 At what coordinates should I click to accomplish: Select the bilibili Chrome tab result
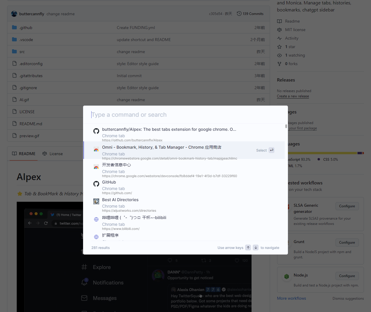pyautogui.click(x=184, y=223)
